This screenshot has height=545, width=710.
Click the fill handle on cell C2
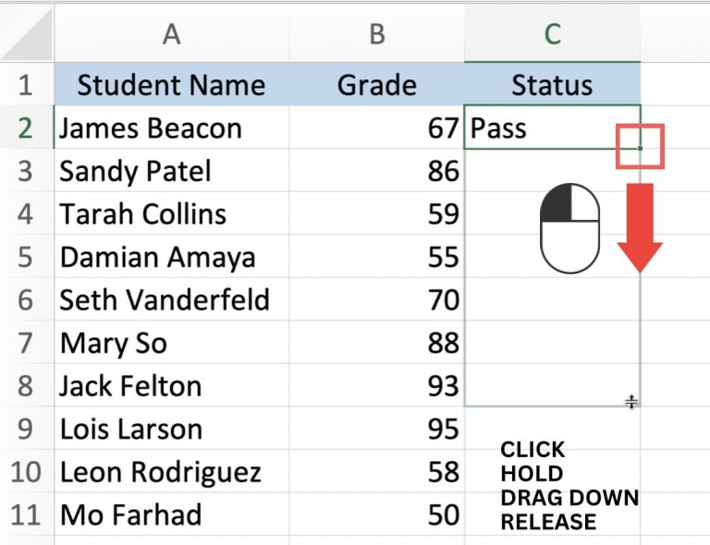tap(640, 147)
